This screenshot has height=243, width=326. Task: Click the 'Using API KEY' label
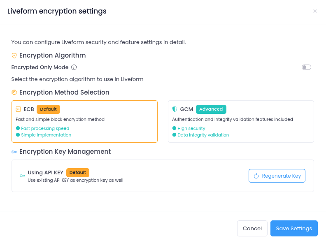(x=46, y=173)
